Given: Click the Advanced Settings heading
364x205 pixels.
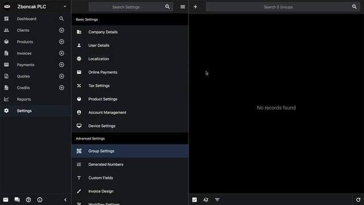Looking at the screenshot, I should pos(90,138).
